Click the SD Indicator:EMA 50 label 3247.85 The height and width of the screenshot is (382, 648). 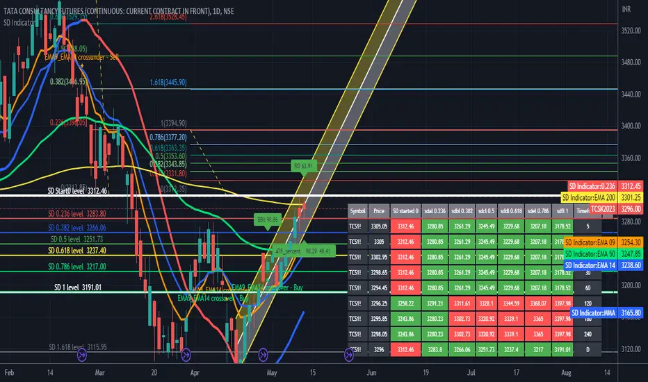pyautogui.click(x=604, y=254)
